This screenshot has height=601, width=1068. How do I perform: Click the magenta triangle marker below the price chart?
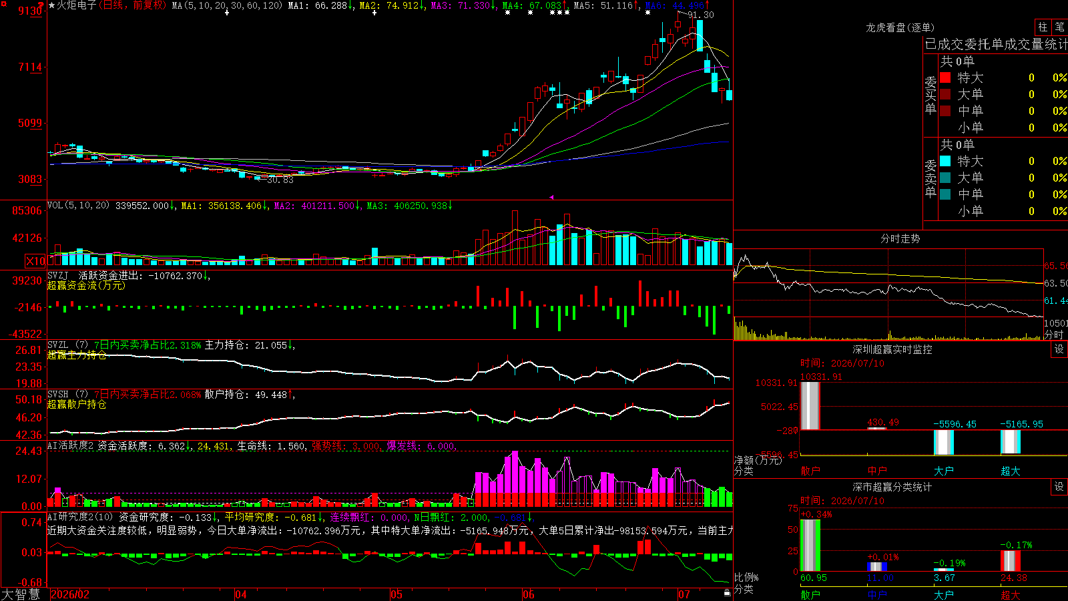(x=552, y=197)
